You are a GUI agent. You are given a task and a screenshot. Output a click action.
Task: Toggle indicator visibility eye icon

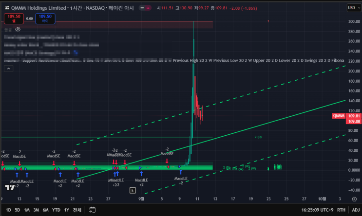18,30
